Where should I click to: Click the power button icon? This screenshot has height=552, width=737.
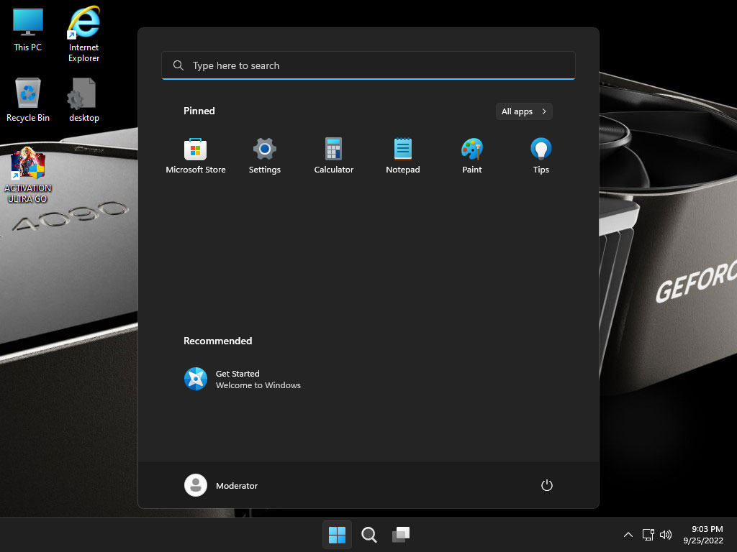pyautogui.click(x=547, y=485)
